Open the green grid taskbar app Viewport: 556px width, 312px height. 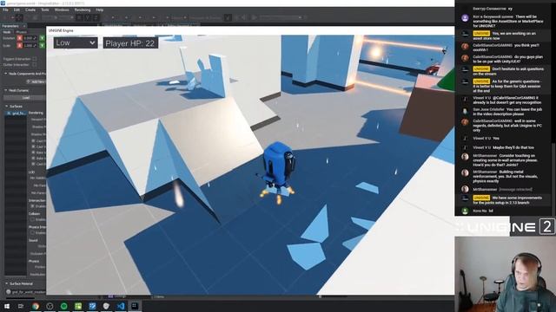click(x=78, y=306)
